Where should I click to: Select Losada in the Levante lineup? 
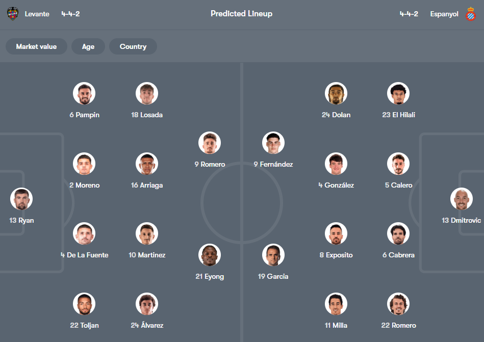pyautogui.click(x=147, y=93)
